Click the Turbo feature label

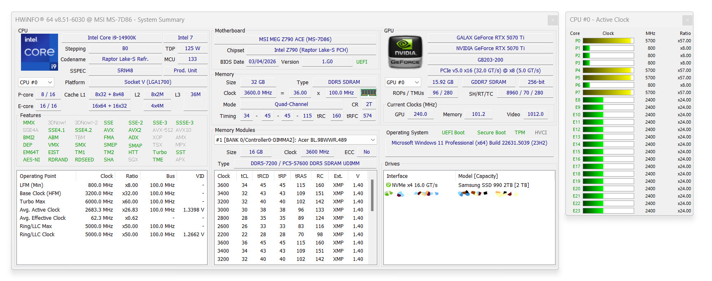[160, 152]
